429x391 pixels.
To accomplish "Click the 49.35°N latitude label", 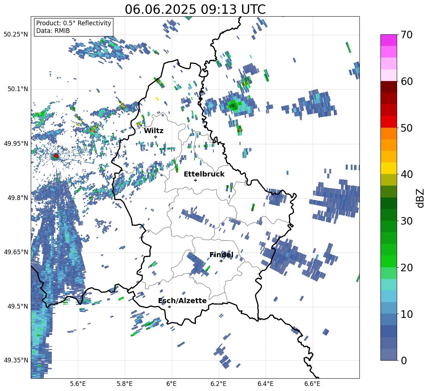I will [x=16, y=360].
